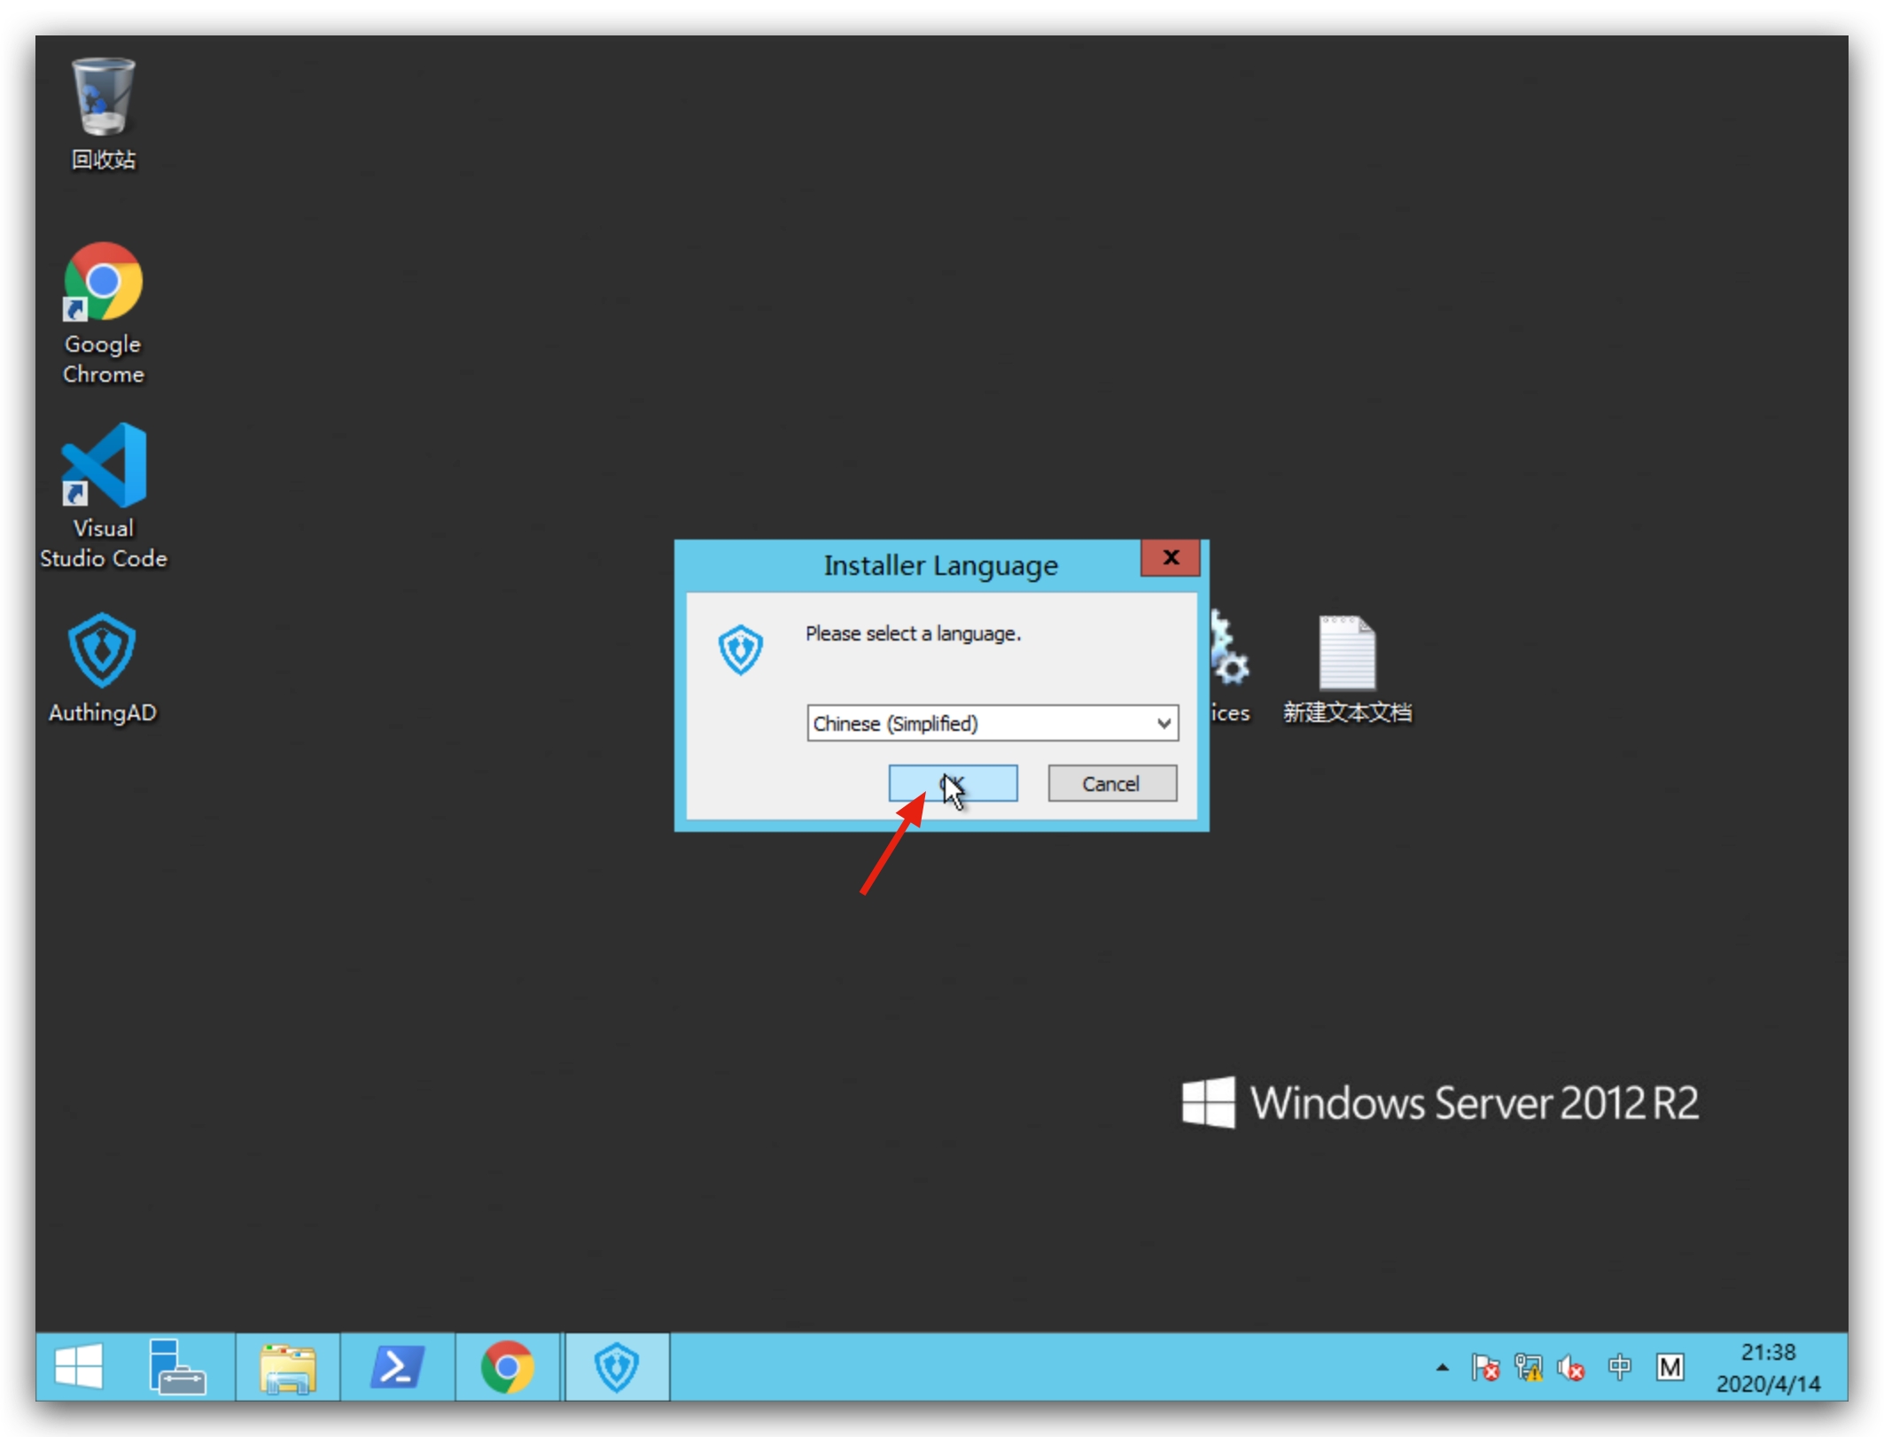Image resolution: width=1884 pixels, height=1437 pixels.
Task: Open the Windows Start button
Action: (80, 1367)
